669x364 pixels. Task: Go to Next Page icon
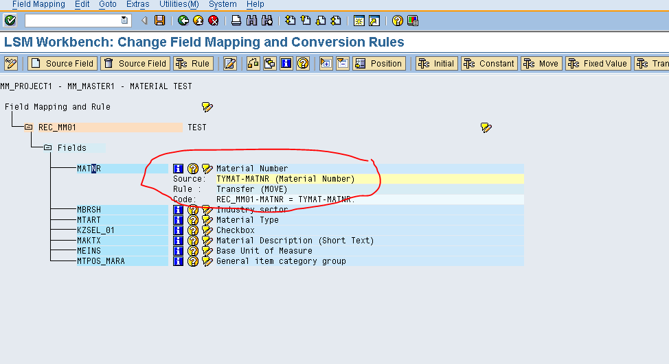(321, 20)
